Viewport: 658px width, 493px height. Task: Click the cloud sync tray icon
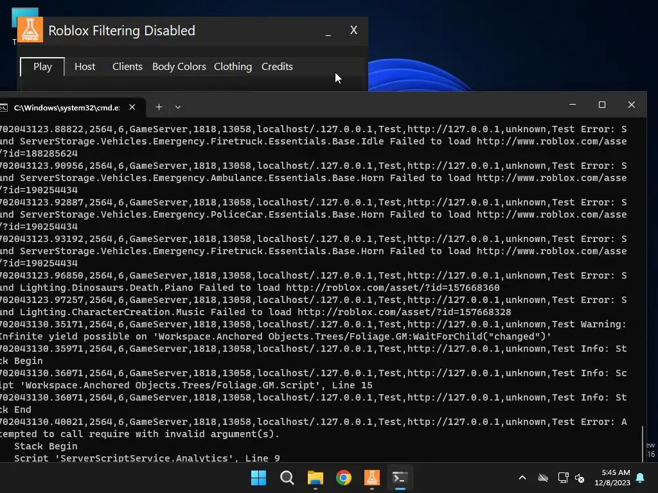543,478
